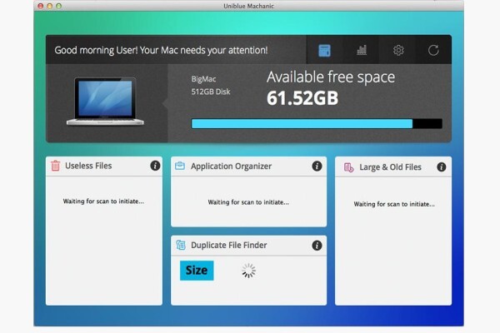Click the Size button in Duplicate File Finder
500x333 pixels.
tap(197, 271)
